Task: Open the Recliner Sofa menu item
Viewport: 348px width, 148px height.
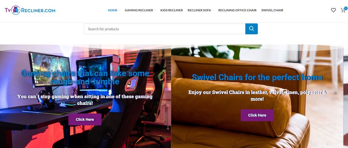Action: point(199,10)
